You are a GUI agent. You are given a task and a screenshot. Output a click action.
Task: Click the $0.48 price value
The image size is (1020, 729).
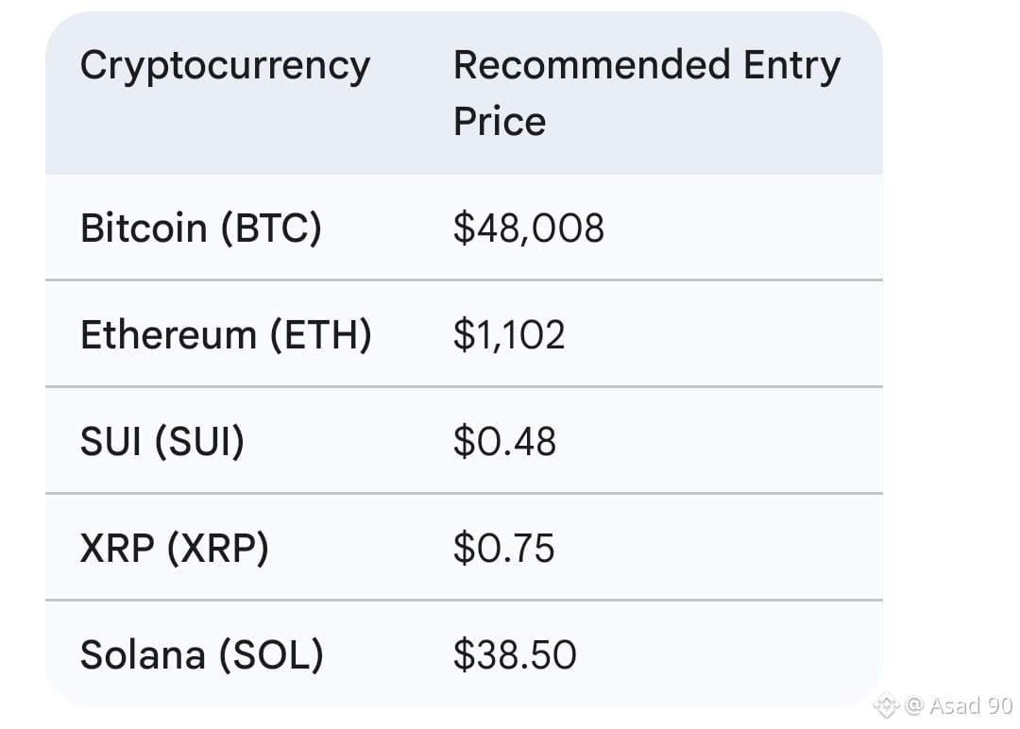pyautogui.click(x=504, y=442)
